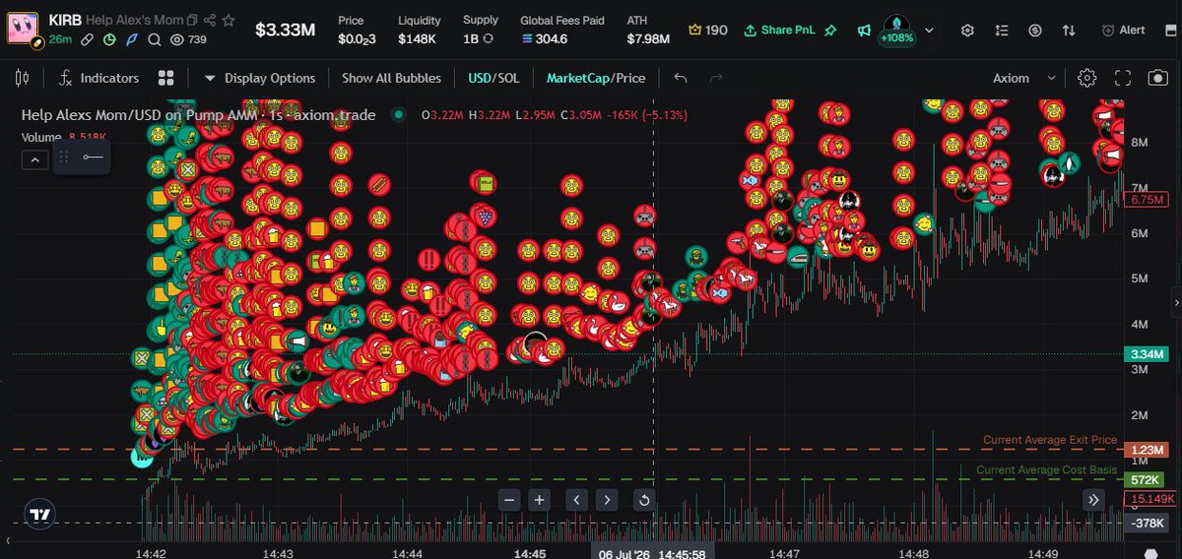Click the blue feather icon
This screenshot has height=559, width=1182.
[x=132, y=39]
